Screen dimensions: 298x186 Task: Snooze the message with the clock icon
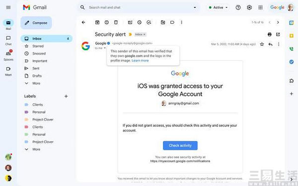tap(139, 22)
